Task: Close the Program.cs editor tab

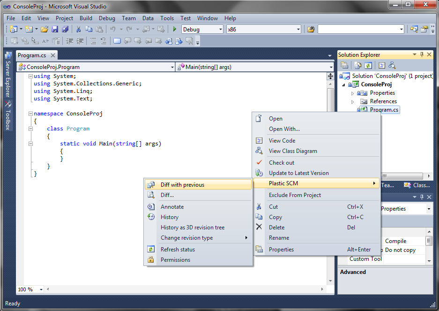Action: [x=52, y=55]
